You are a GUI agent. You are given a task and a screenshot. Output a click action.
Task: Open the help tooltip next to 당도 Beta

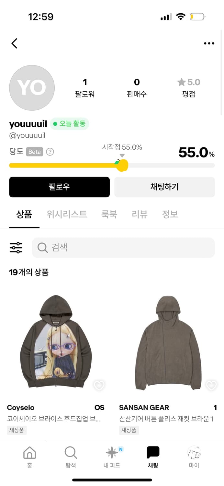(50, 152)
